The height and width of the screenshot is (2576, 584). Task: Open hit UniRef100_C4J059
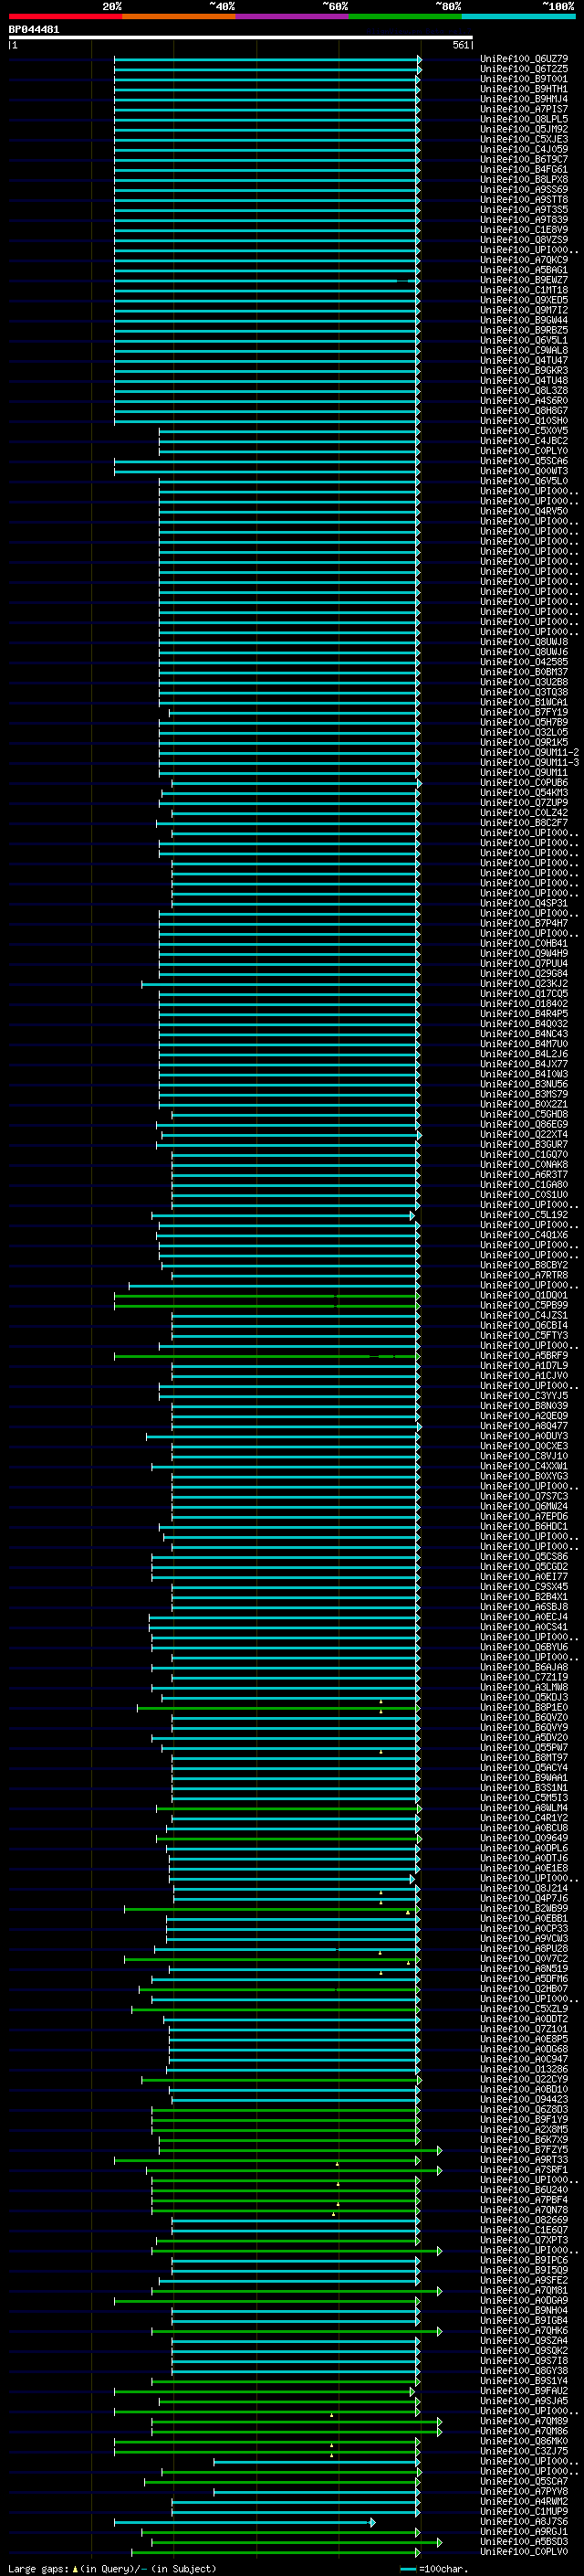point(524,149)
